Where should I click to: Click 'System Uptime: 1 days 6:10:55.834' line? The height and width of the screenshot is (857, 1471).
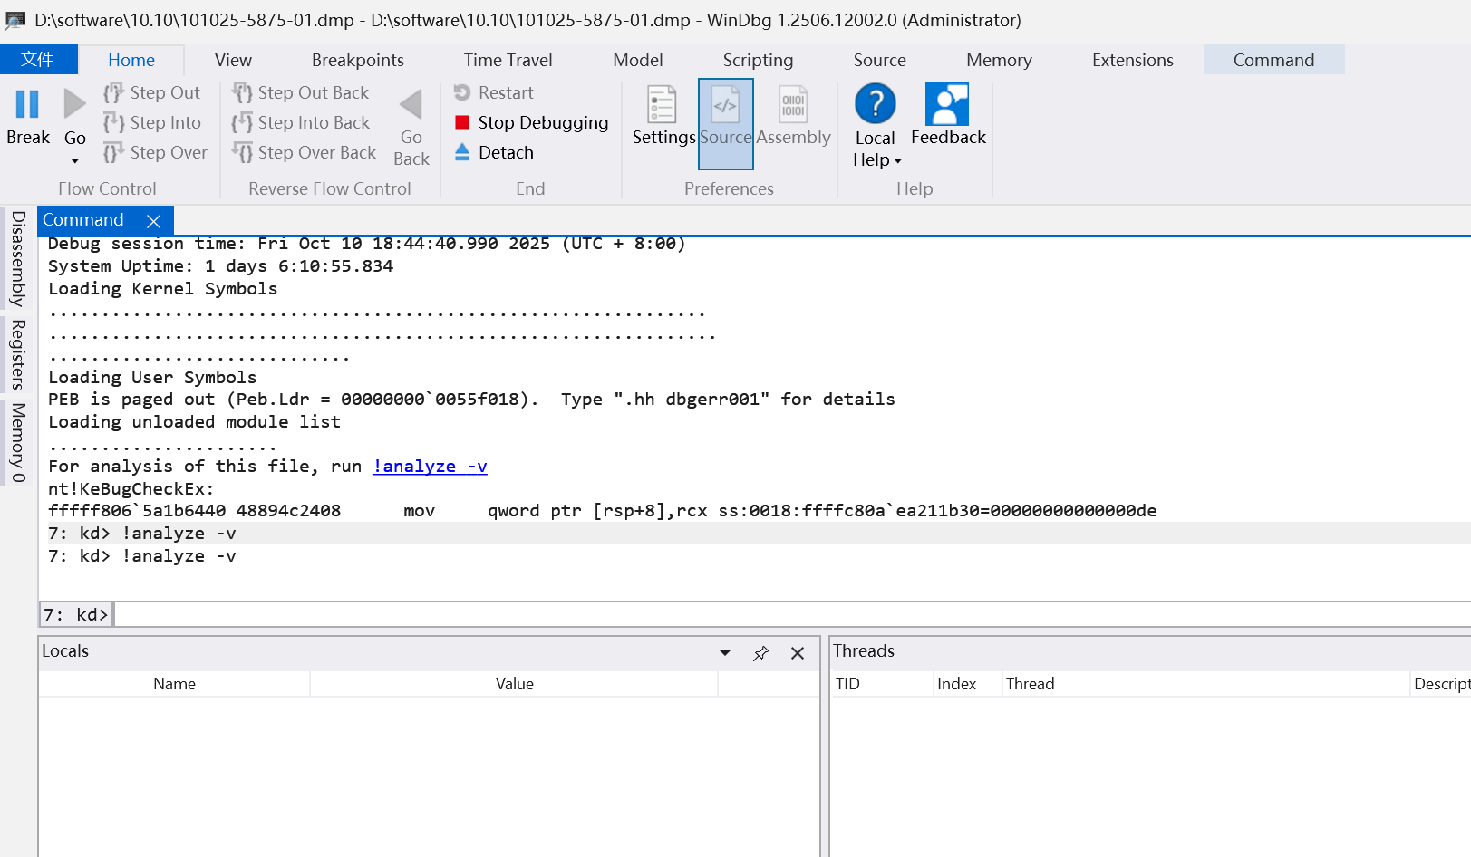221,266
